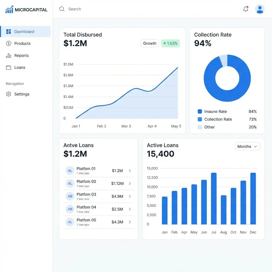Select the Dashboard icon in the sidebar
This screenshot has height=272, width=272.
pos(8,31)
